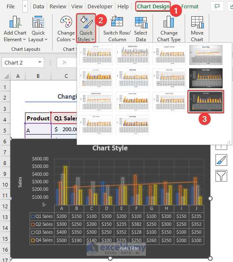This screenshot has width=233, height=262.
Task: Click the Chart Styles paintbrush beside the chart
Action: (221, 160)
